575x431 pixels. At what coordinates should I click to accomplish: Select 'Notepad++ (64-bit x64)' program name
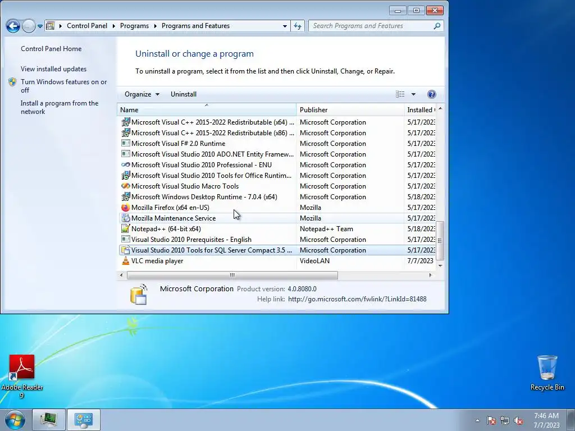click(166, 229)
